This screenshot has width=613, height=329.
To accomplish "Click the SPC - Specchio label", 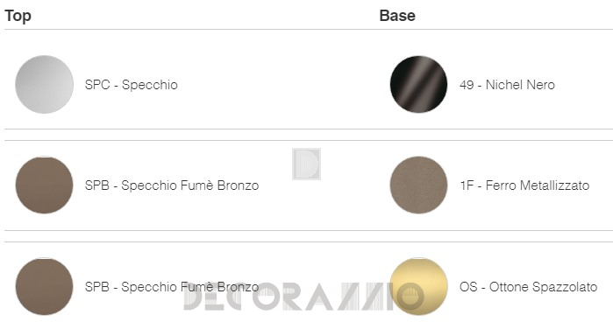I will (x=132, y=85).
